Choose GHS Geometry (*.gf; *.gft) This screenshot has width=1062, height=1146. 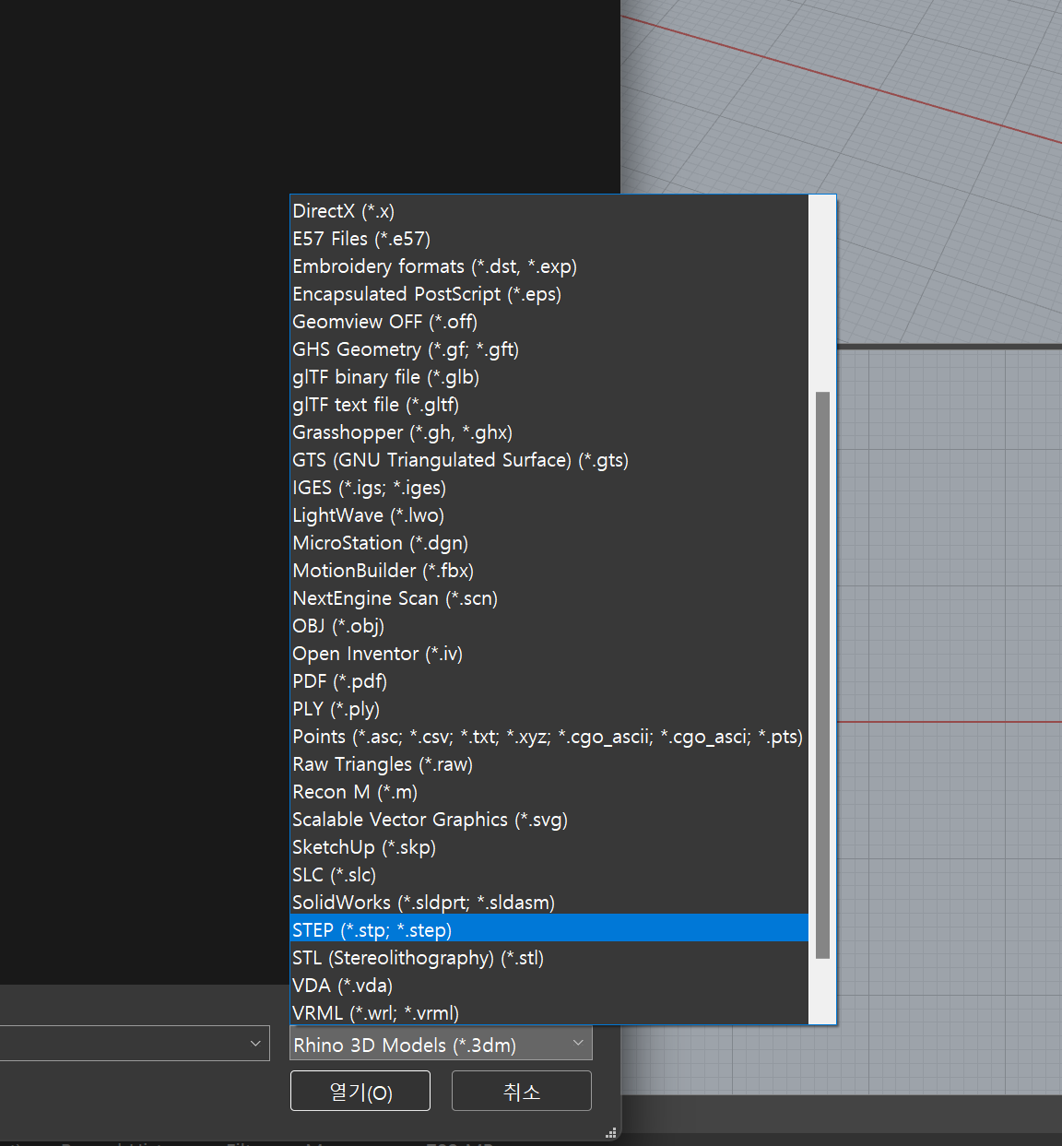click(x=549, y=349)
